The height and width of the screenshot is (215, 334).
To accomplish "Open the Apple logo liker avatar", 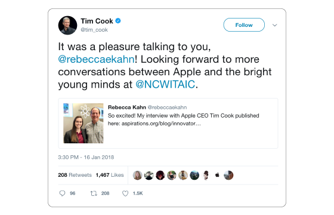I will click(x=217, y=175).
